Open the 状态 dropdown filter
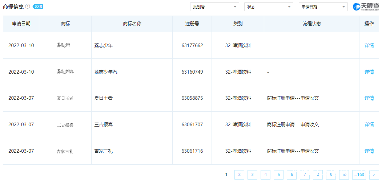 269,7
